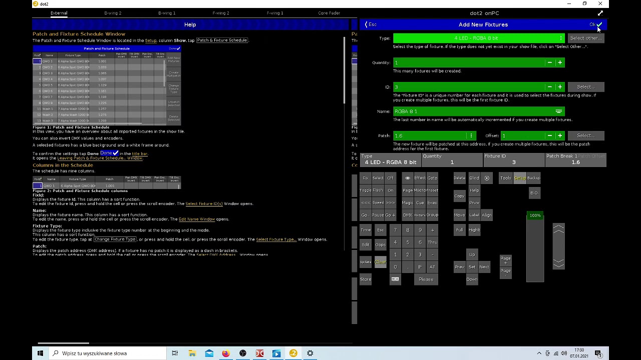Screen dimensions: 641x360
Task: Open the title bar link in Help
Action: [x=140, y=153]
